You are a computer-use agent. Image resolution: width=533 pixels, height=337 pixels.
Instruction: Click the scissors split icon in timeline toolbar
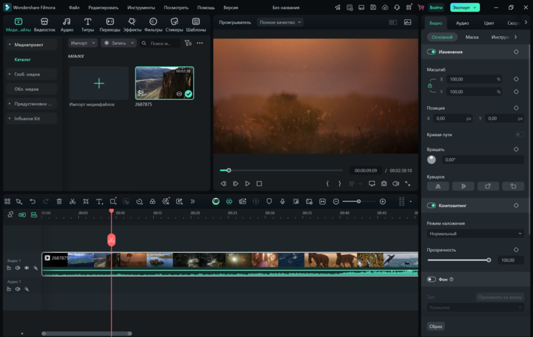coord(72,201)
